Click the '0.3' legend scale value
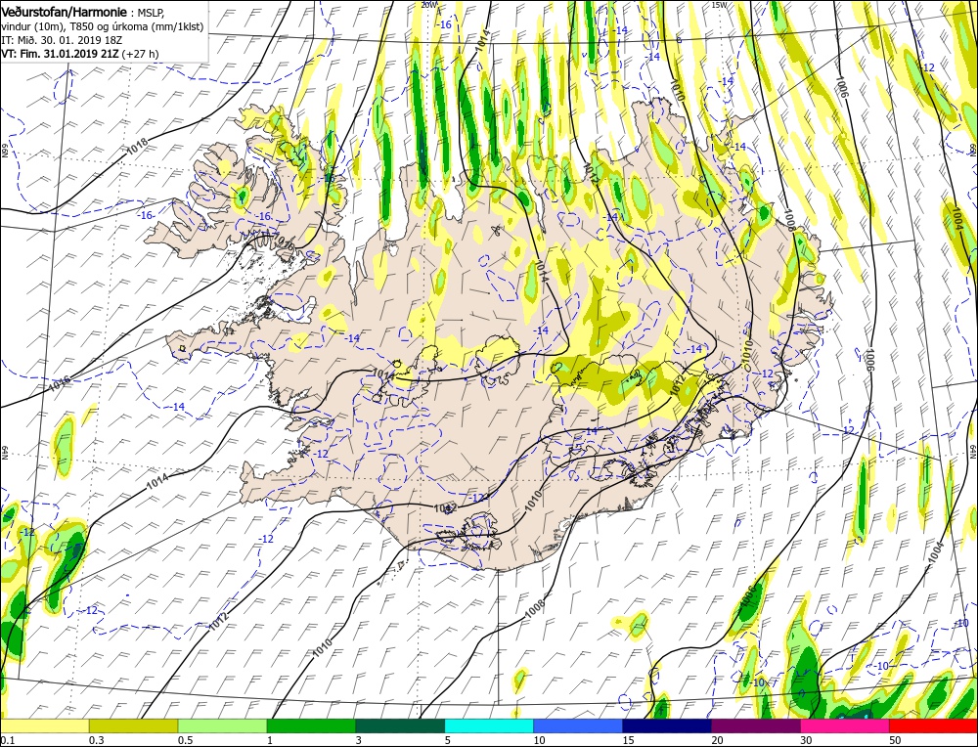The height and width of the screenshot is (747, 978). pos(96,740)
